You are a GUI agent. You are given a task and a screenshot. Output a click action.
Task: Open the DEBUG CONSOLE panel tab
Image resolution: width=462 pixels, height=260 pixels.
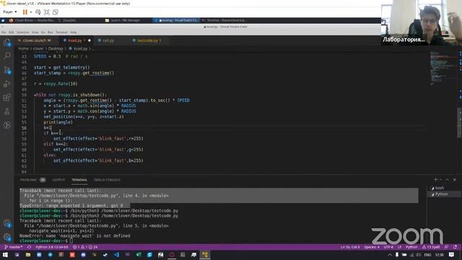coord(108,180)
